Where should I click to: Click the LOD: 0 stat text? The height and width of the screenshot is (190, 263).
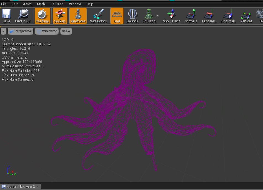[7, 40]
